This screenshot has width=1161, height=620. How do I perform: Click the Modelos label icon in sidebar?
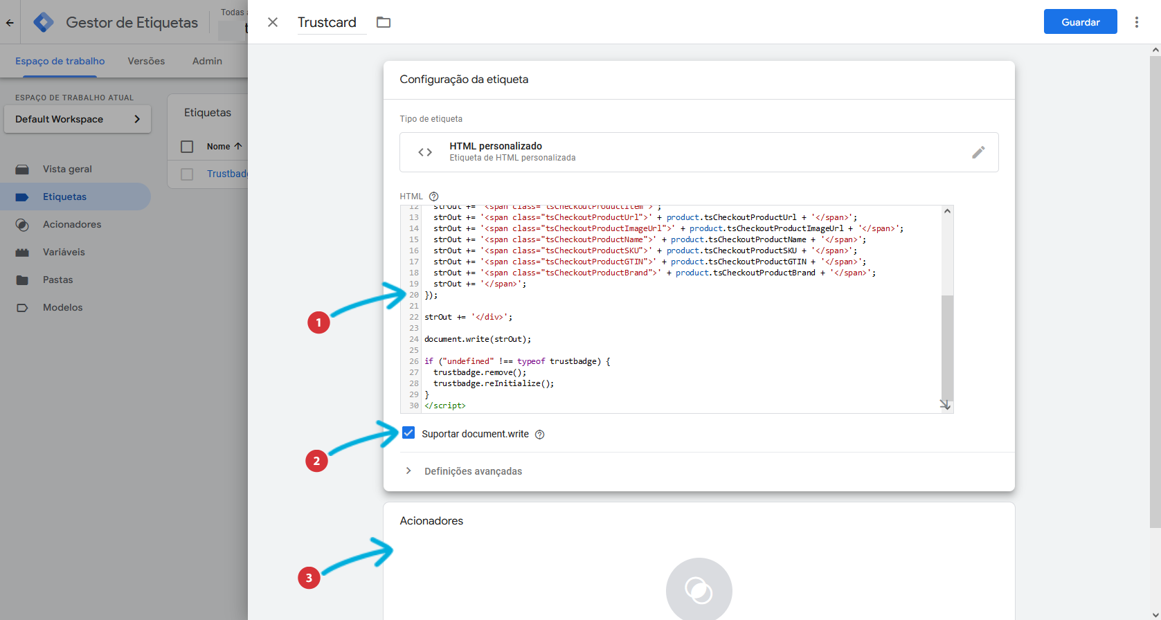click(x=22, y=308)
